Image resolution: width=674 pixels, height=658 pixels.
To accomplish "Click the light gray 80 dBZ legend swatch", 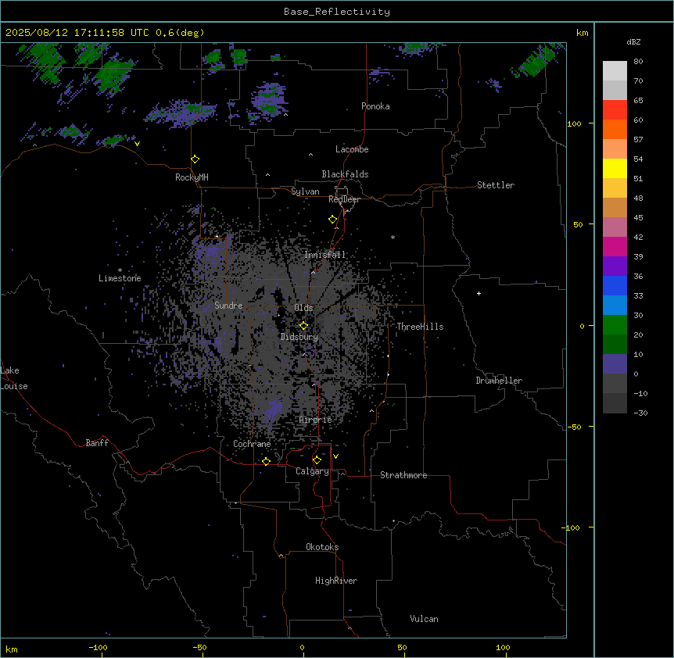I will (615, 71).
